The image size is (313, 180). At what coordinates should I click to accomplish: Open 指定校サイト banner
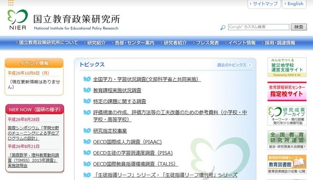[x=287, y=91]
